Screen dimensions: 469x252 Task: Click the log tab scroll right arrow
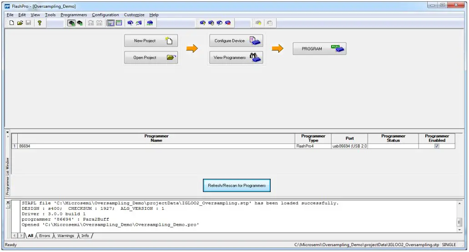click(x=21, y=236)
